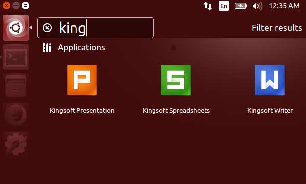Open the Terminal launcher icon
Viewport: 306px width, 184px height.
16,57
